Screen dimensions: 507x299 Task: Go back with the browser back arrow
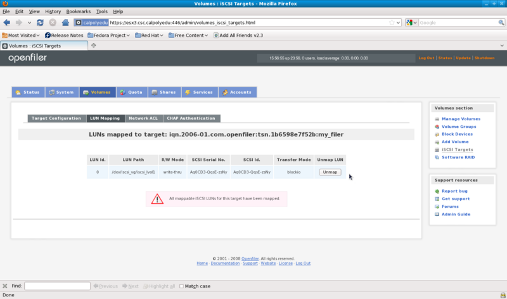point(7,23)
